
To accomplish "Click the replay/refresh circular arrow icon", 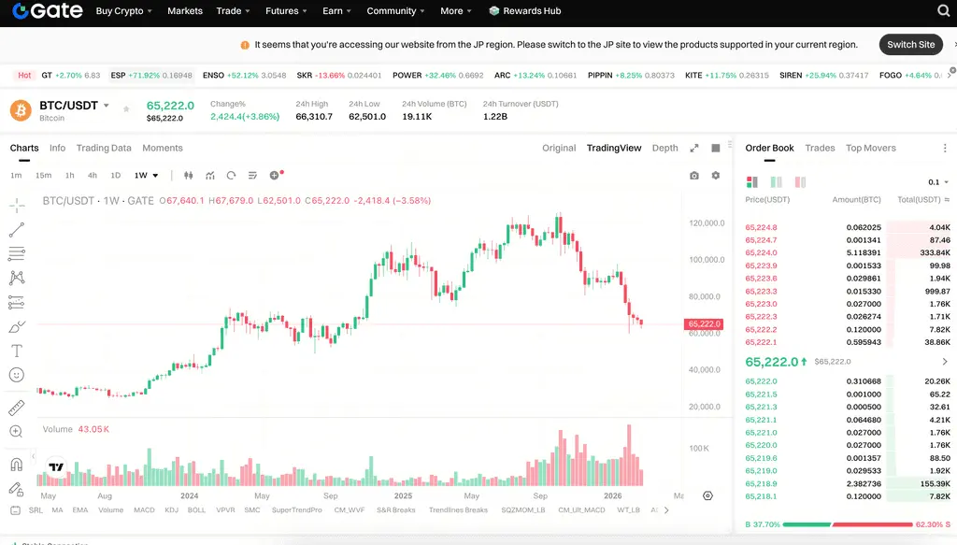I will [232, 175].
